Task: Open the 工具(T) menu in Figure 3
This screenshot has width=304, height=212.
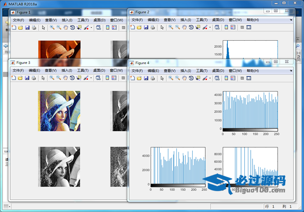Action: (83, 70)
